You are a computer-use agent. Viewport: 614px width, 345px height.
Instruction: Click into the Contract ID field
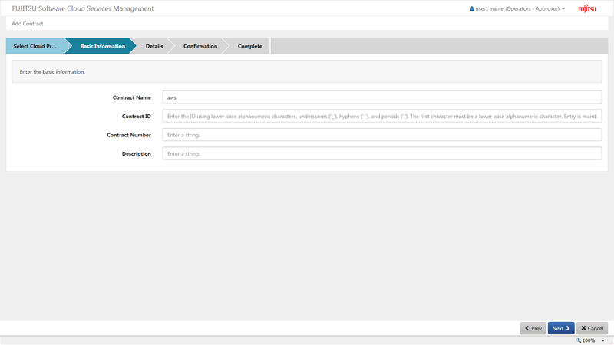pyautogui.click(x=381, y=117)
